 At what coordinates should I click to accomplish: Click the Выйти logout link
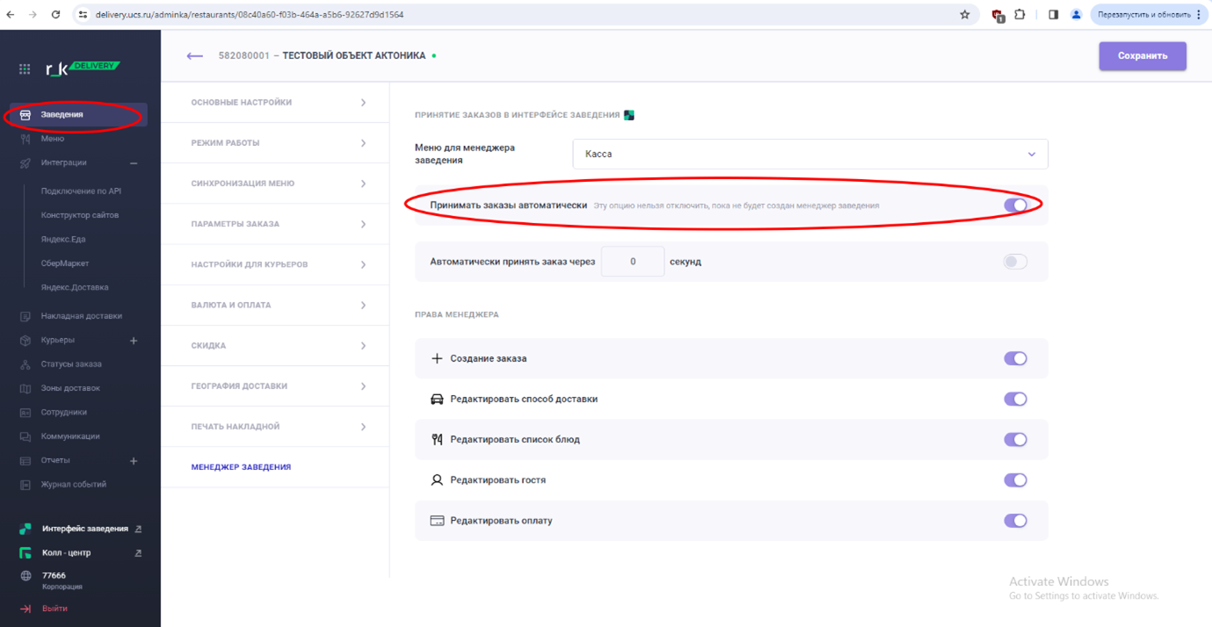coord(54,609)
